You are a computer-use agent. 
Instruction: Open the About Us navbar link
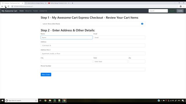(x=28, y=11)
